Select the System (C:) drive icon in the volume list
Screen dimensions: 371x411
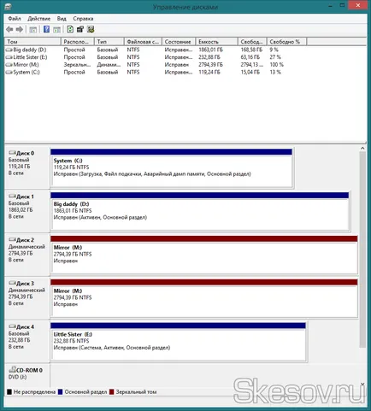point(9,73)
